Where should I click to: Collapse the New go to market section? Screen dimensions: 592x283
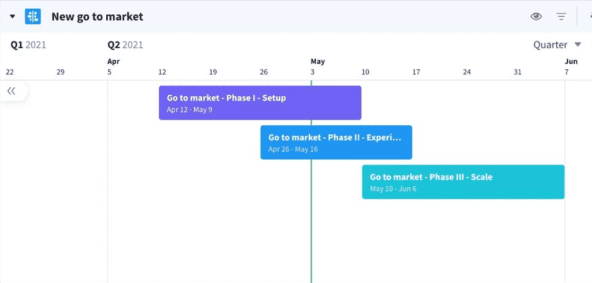pos(13,17)
